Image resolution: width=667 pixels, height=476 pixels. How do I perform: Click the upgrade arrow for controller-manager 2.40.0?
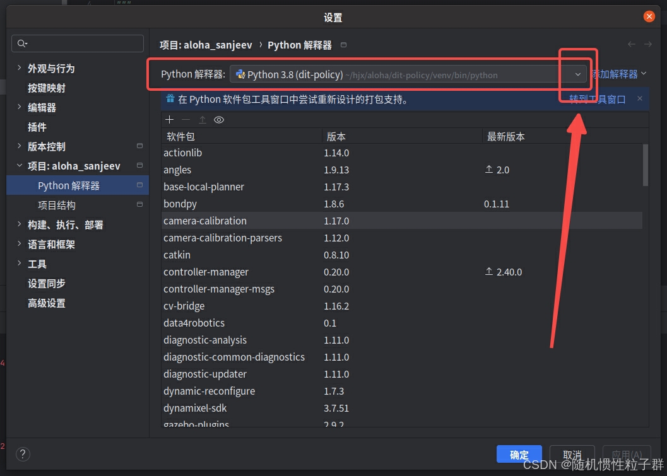[x=489, y=272]
